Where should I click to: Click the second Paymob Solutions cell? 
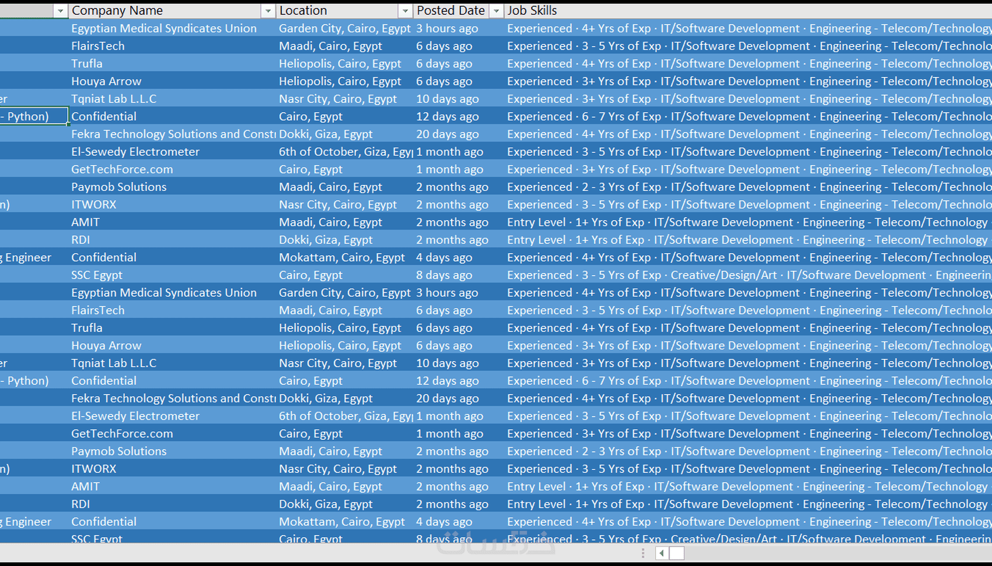tap(172, 451)
